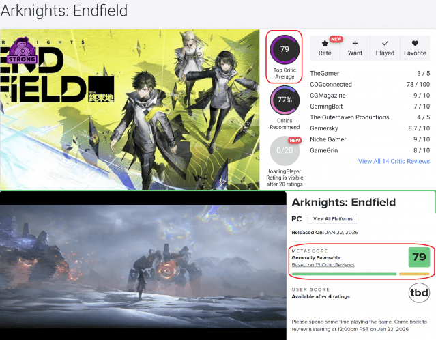436x340 pixels.
Task: Click the snowy mech trailer thumbnail
Action: [x=143, y=266]
